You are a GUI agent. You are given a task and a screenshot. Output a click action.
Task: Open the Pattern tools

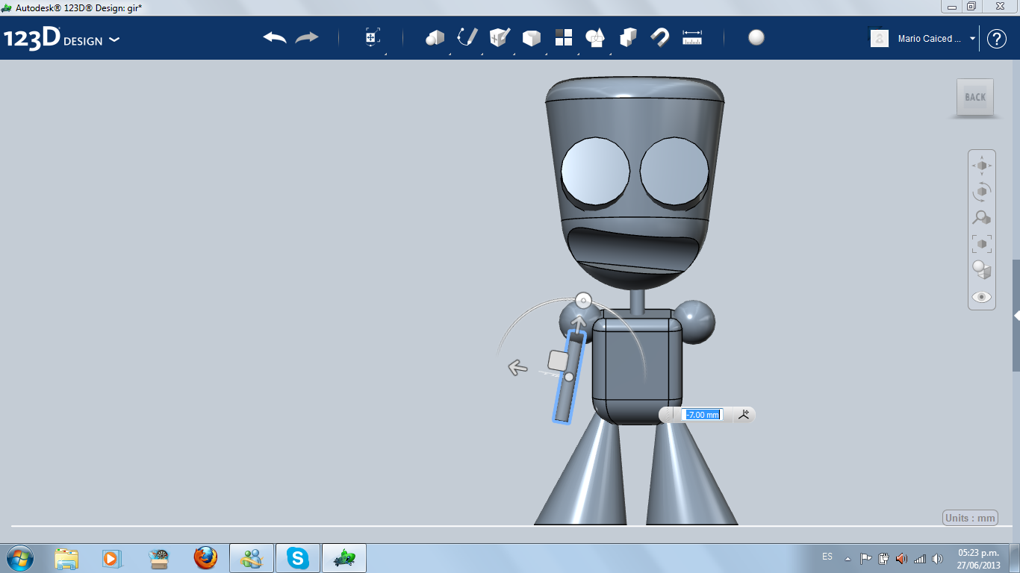coord(564,37)
